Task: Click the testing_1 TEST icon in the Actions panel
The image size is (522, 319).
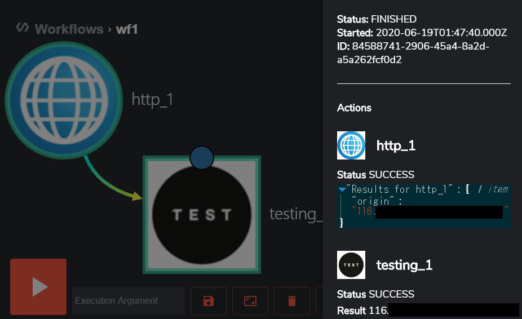Action: (351, 265)
